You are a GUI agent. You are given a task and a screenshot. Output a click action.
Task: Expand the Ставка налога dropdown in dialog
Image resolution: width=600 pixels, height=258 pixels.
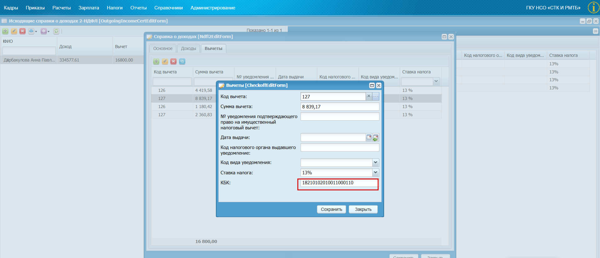tap(376, 172)
